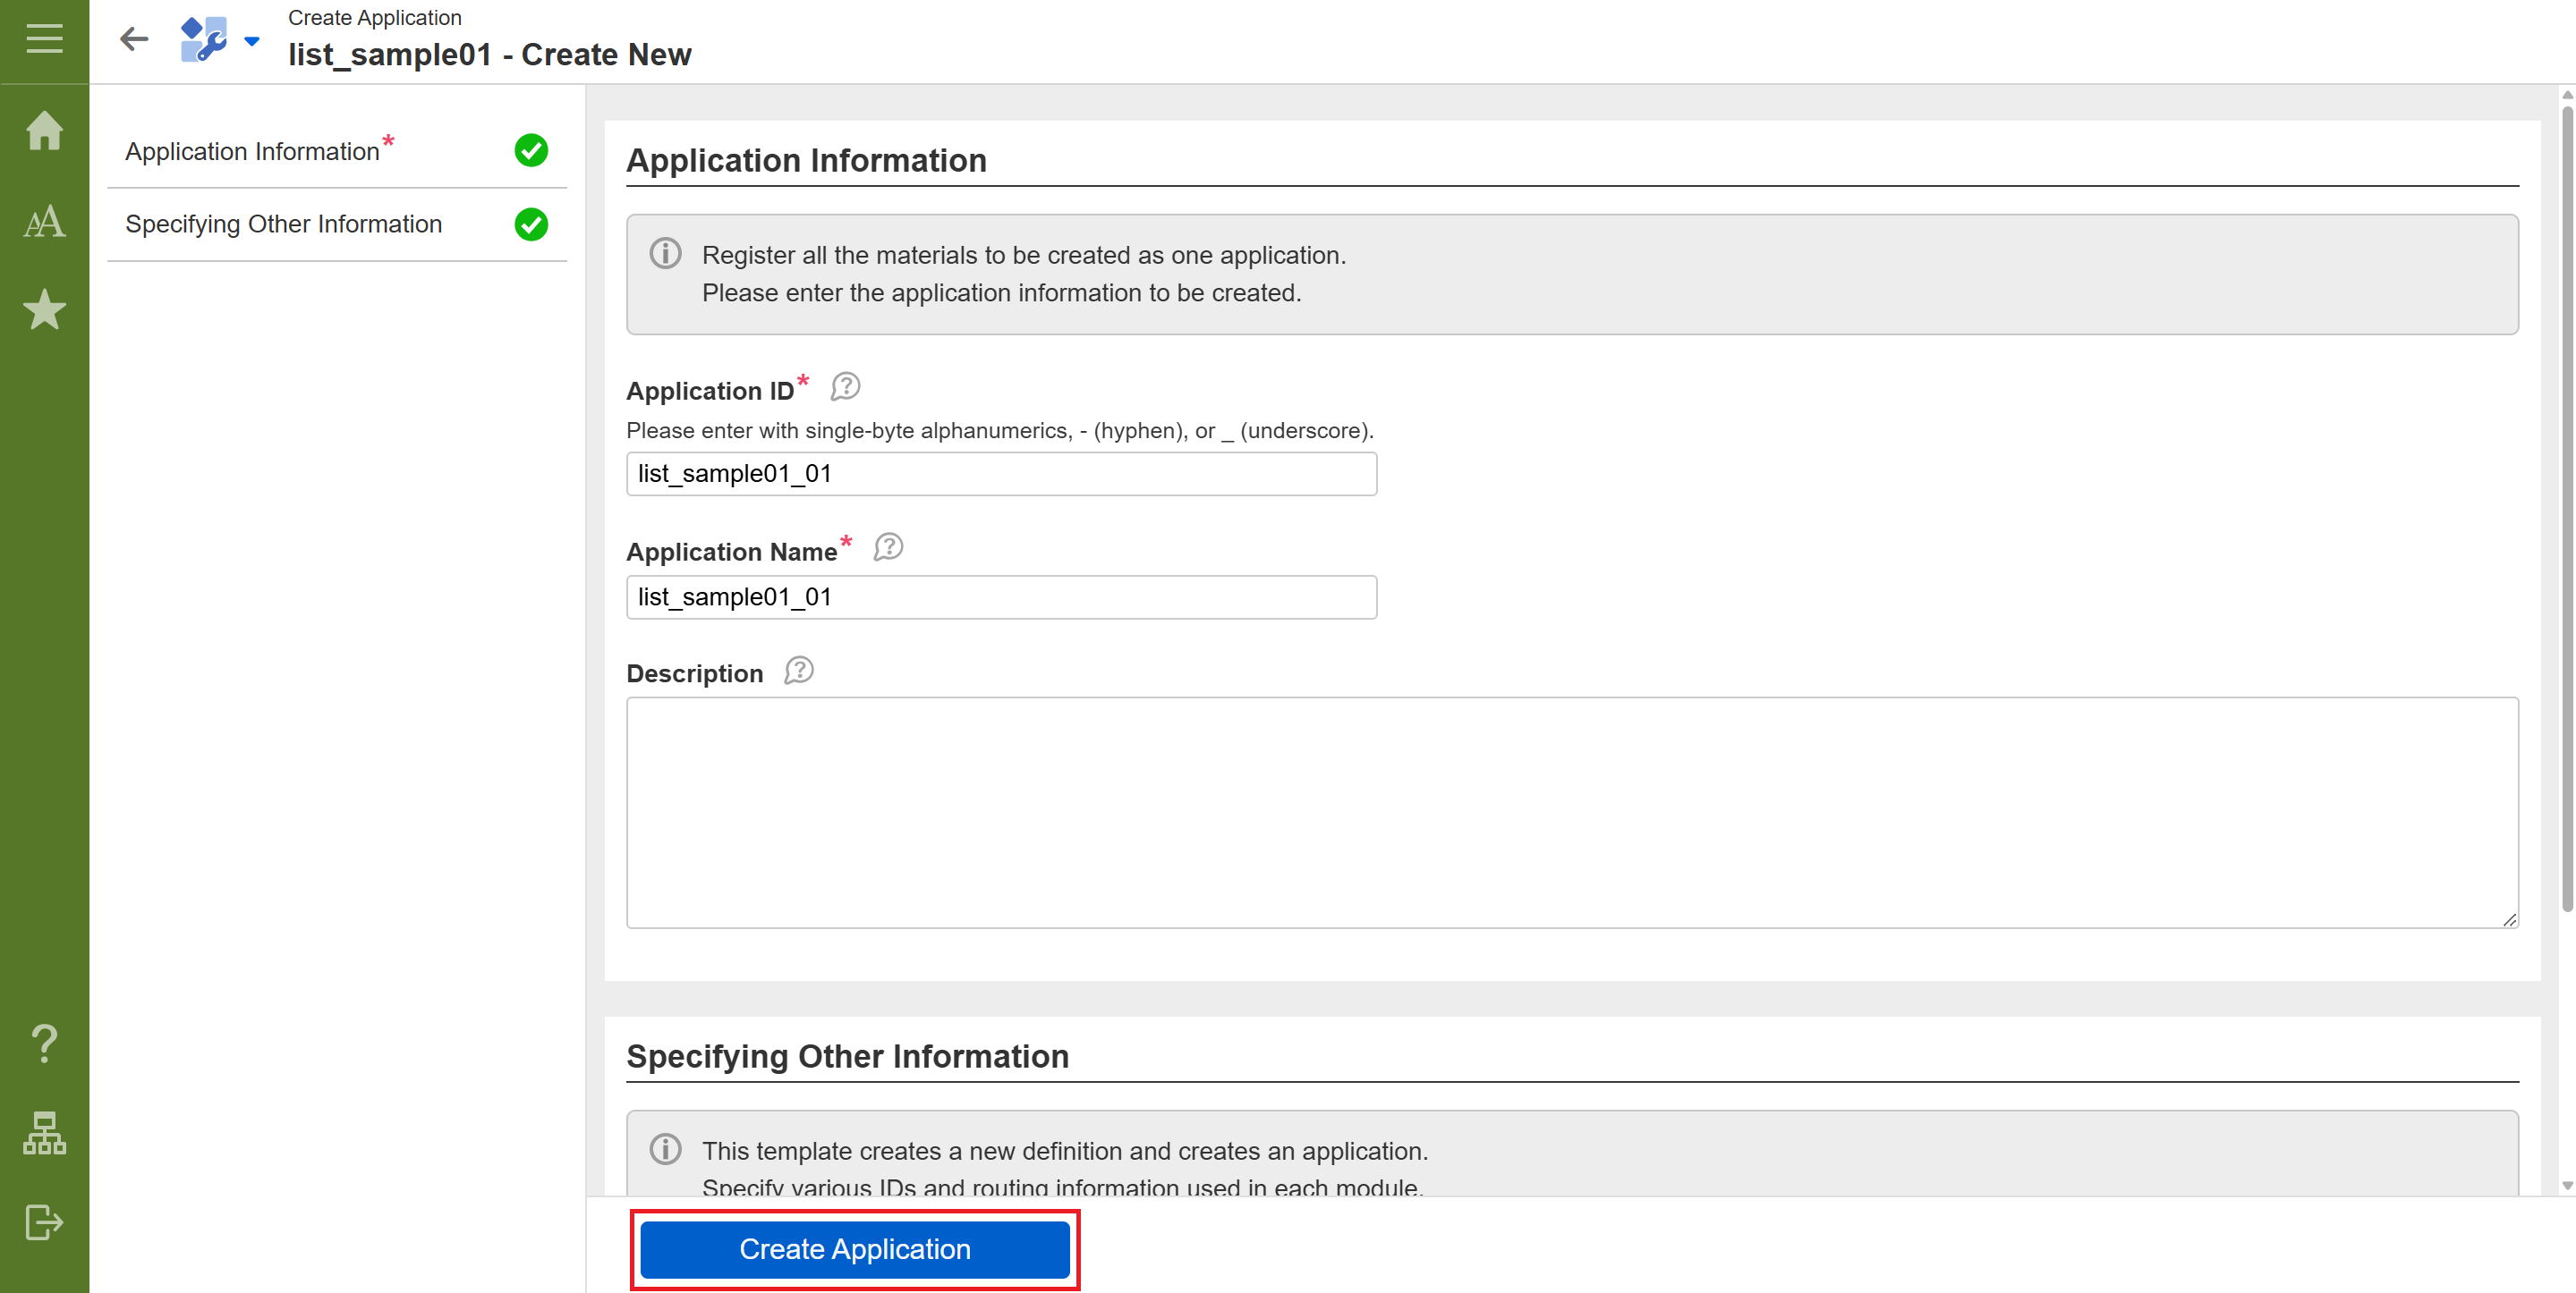
Task: Go to Home via sidebar icon
Action: click(44, 131)
